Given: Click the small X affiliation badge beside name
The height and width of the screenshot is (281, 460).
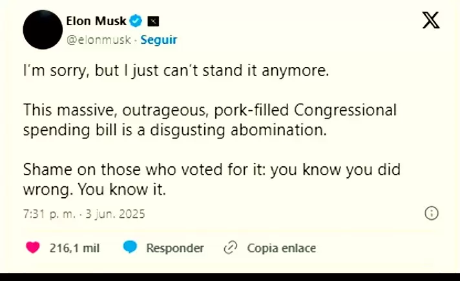Looking at the screenshot, I should click(152, 21).
